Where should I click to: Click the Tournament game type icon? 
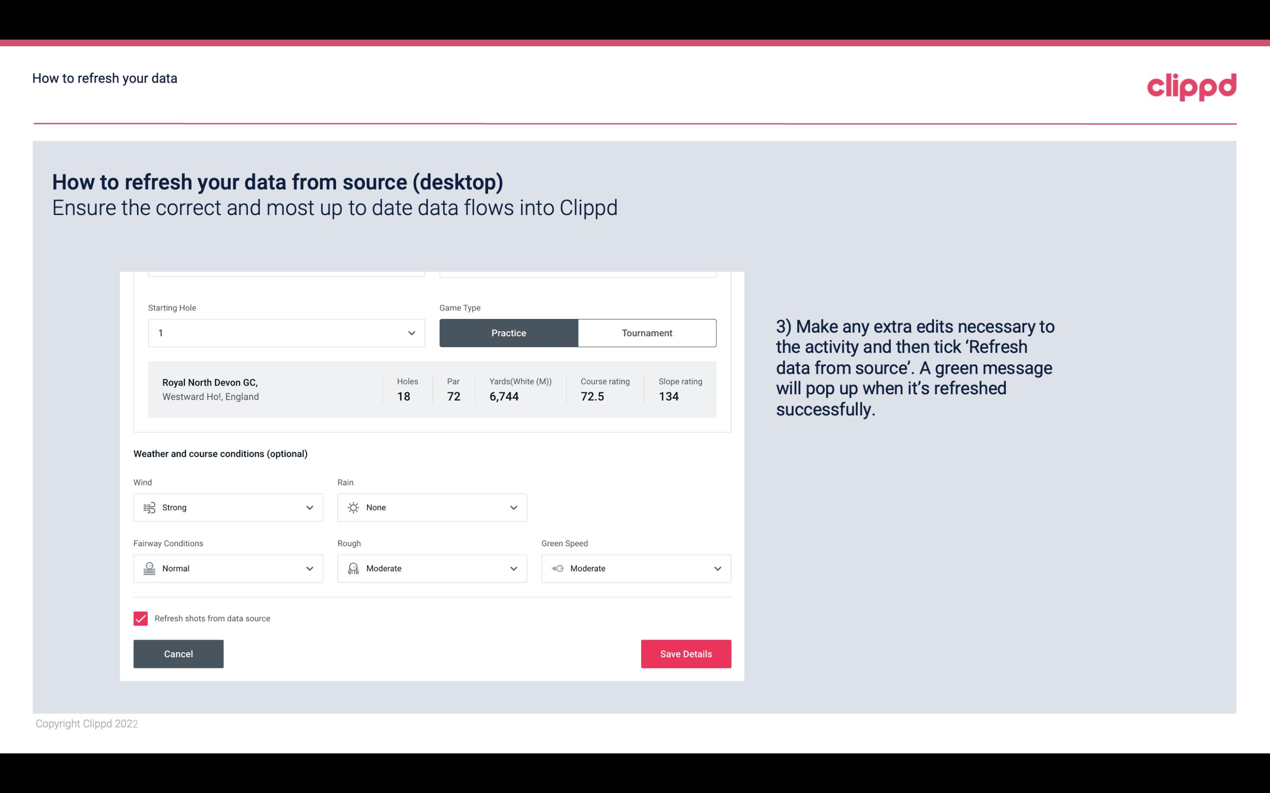pyautogui.click(x=647, y=332)
